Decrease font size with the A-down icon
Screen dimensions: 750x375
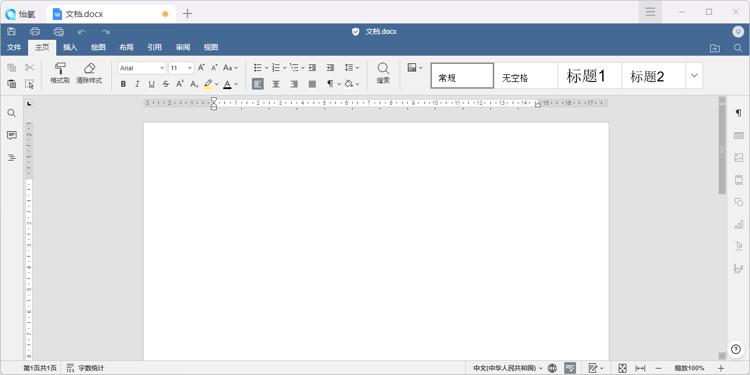click(214, 68)
